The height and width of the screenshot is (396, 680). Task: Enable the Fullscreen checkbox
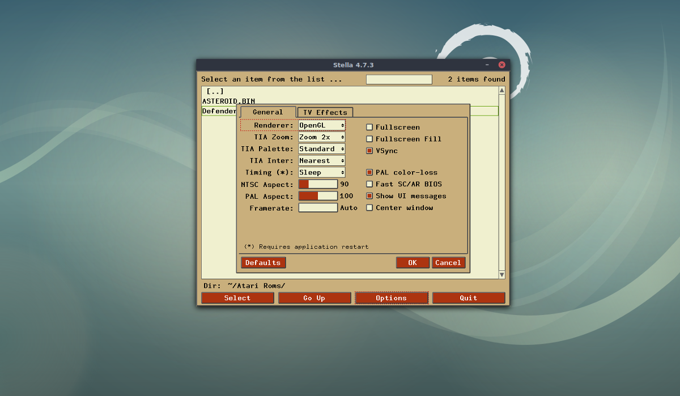click(369, 127)
